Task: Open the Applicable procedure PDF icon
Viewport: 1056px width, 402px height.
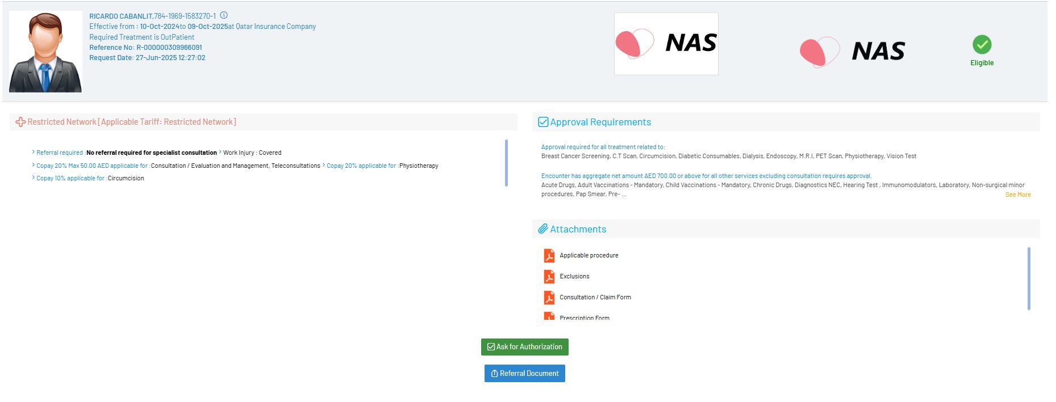Action: click(549, 256)
